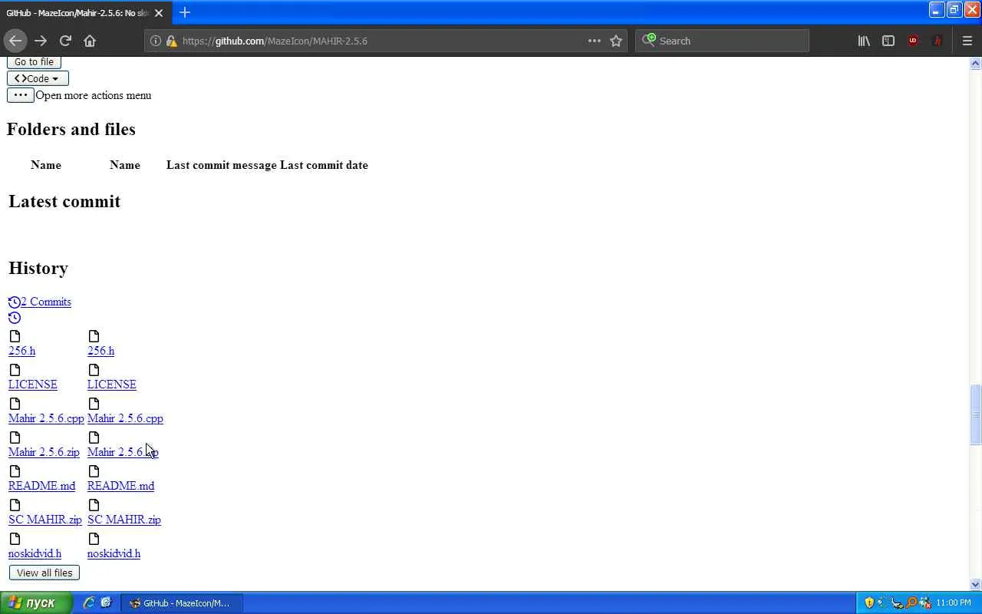Open the more actions ellipsis button
The image size is (982, 614).
tap(20, 95)
